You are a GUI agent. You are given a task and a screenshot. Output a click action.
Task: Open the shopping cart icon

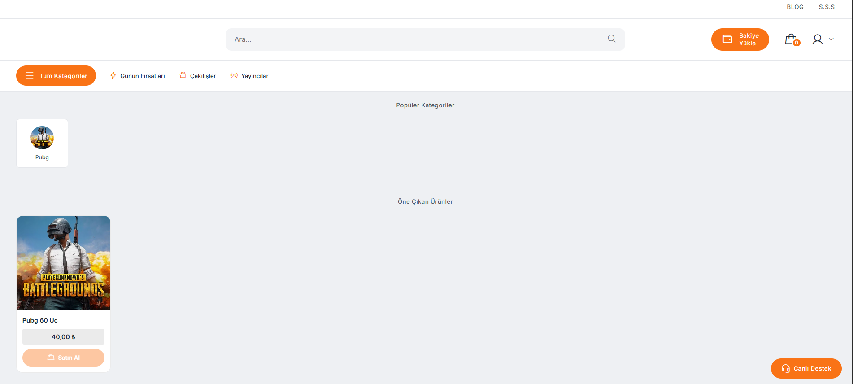792,39
